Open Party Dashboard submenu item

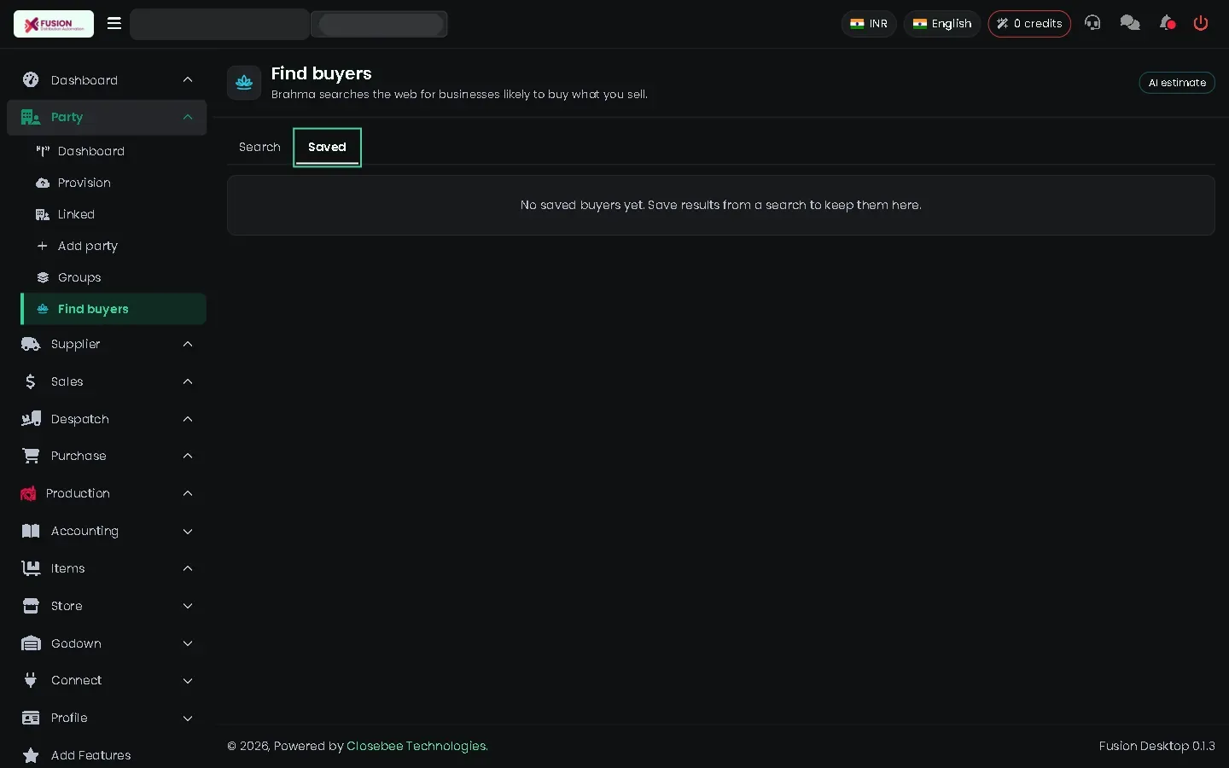(114, 151)
